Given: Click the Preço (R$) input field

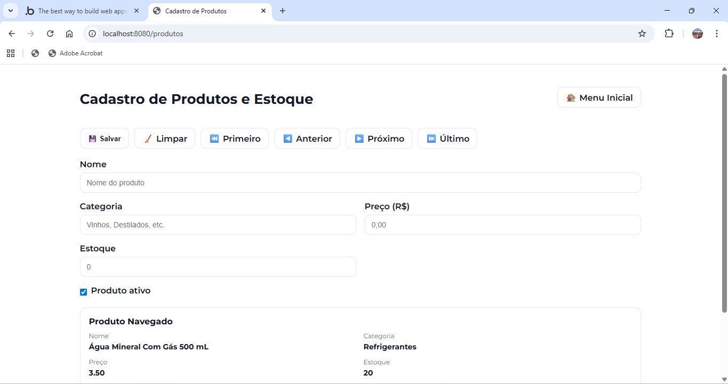Looking at the screenshot, I should tap(502, 225).
